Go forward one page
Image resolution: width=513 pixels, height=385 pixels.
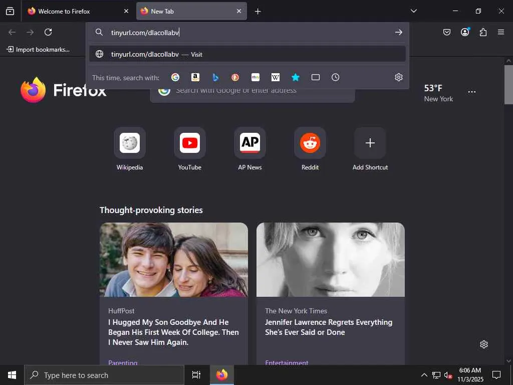click(x=30, y=32)
